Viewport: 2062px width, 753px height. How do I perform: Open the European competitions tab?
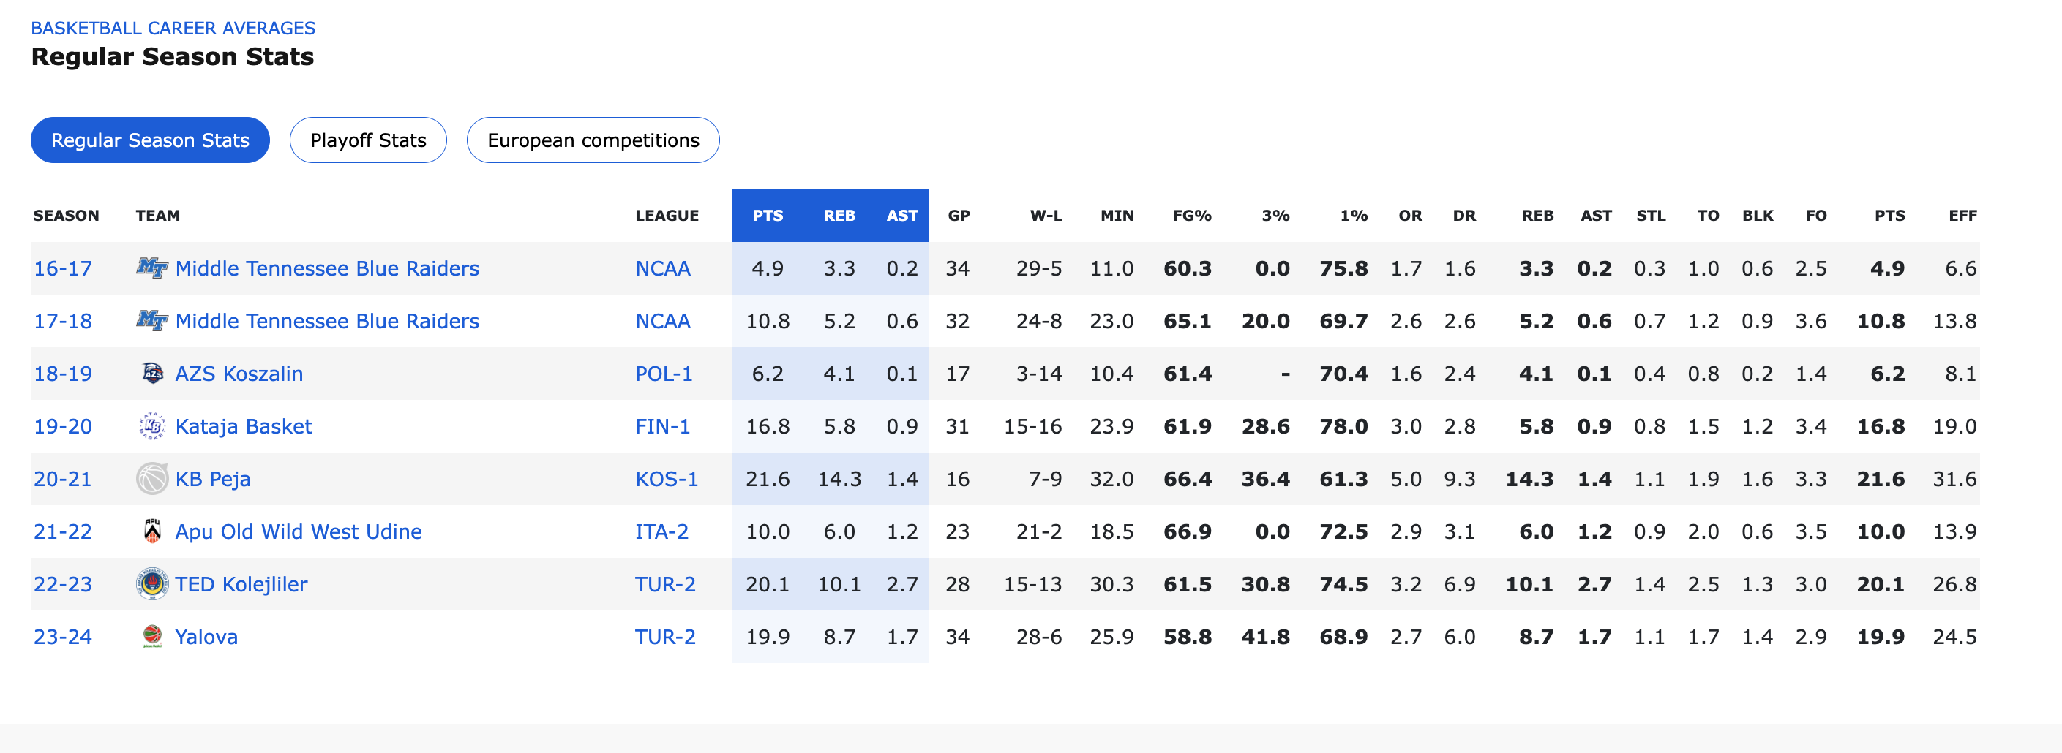[x=593, y=140]
